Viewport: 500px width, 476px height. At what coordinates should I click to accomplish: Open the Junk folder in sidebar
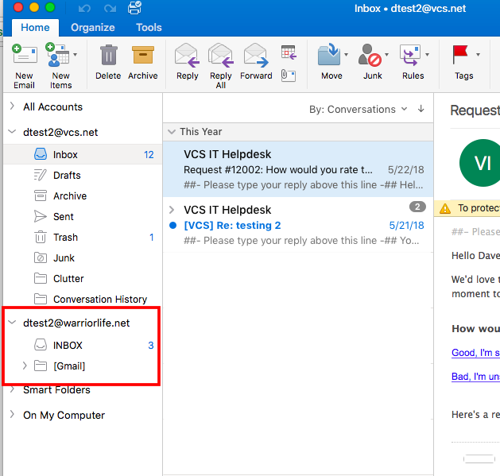[83, 257]
